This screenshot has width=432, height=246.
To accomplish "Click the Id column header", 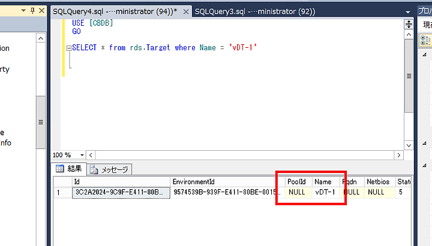I will pyautogui.click(x=121, y=182).
